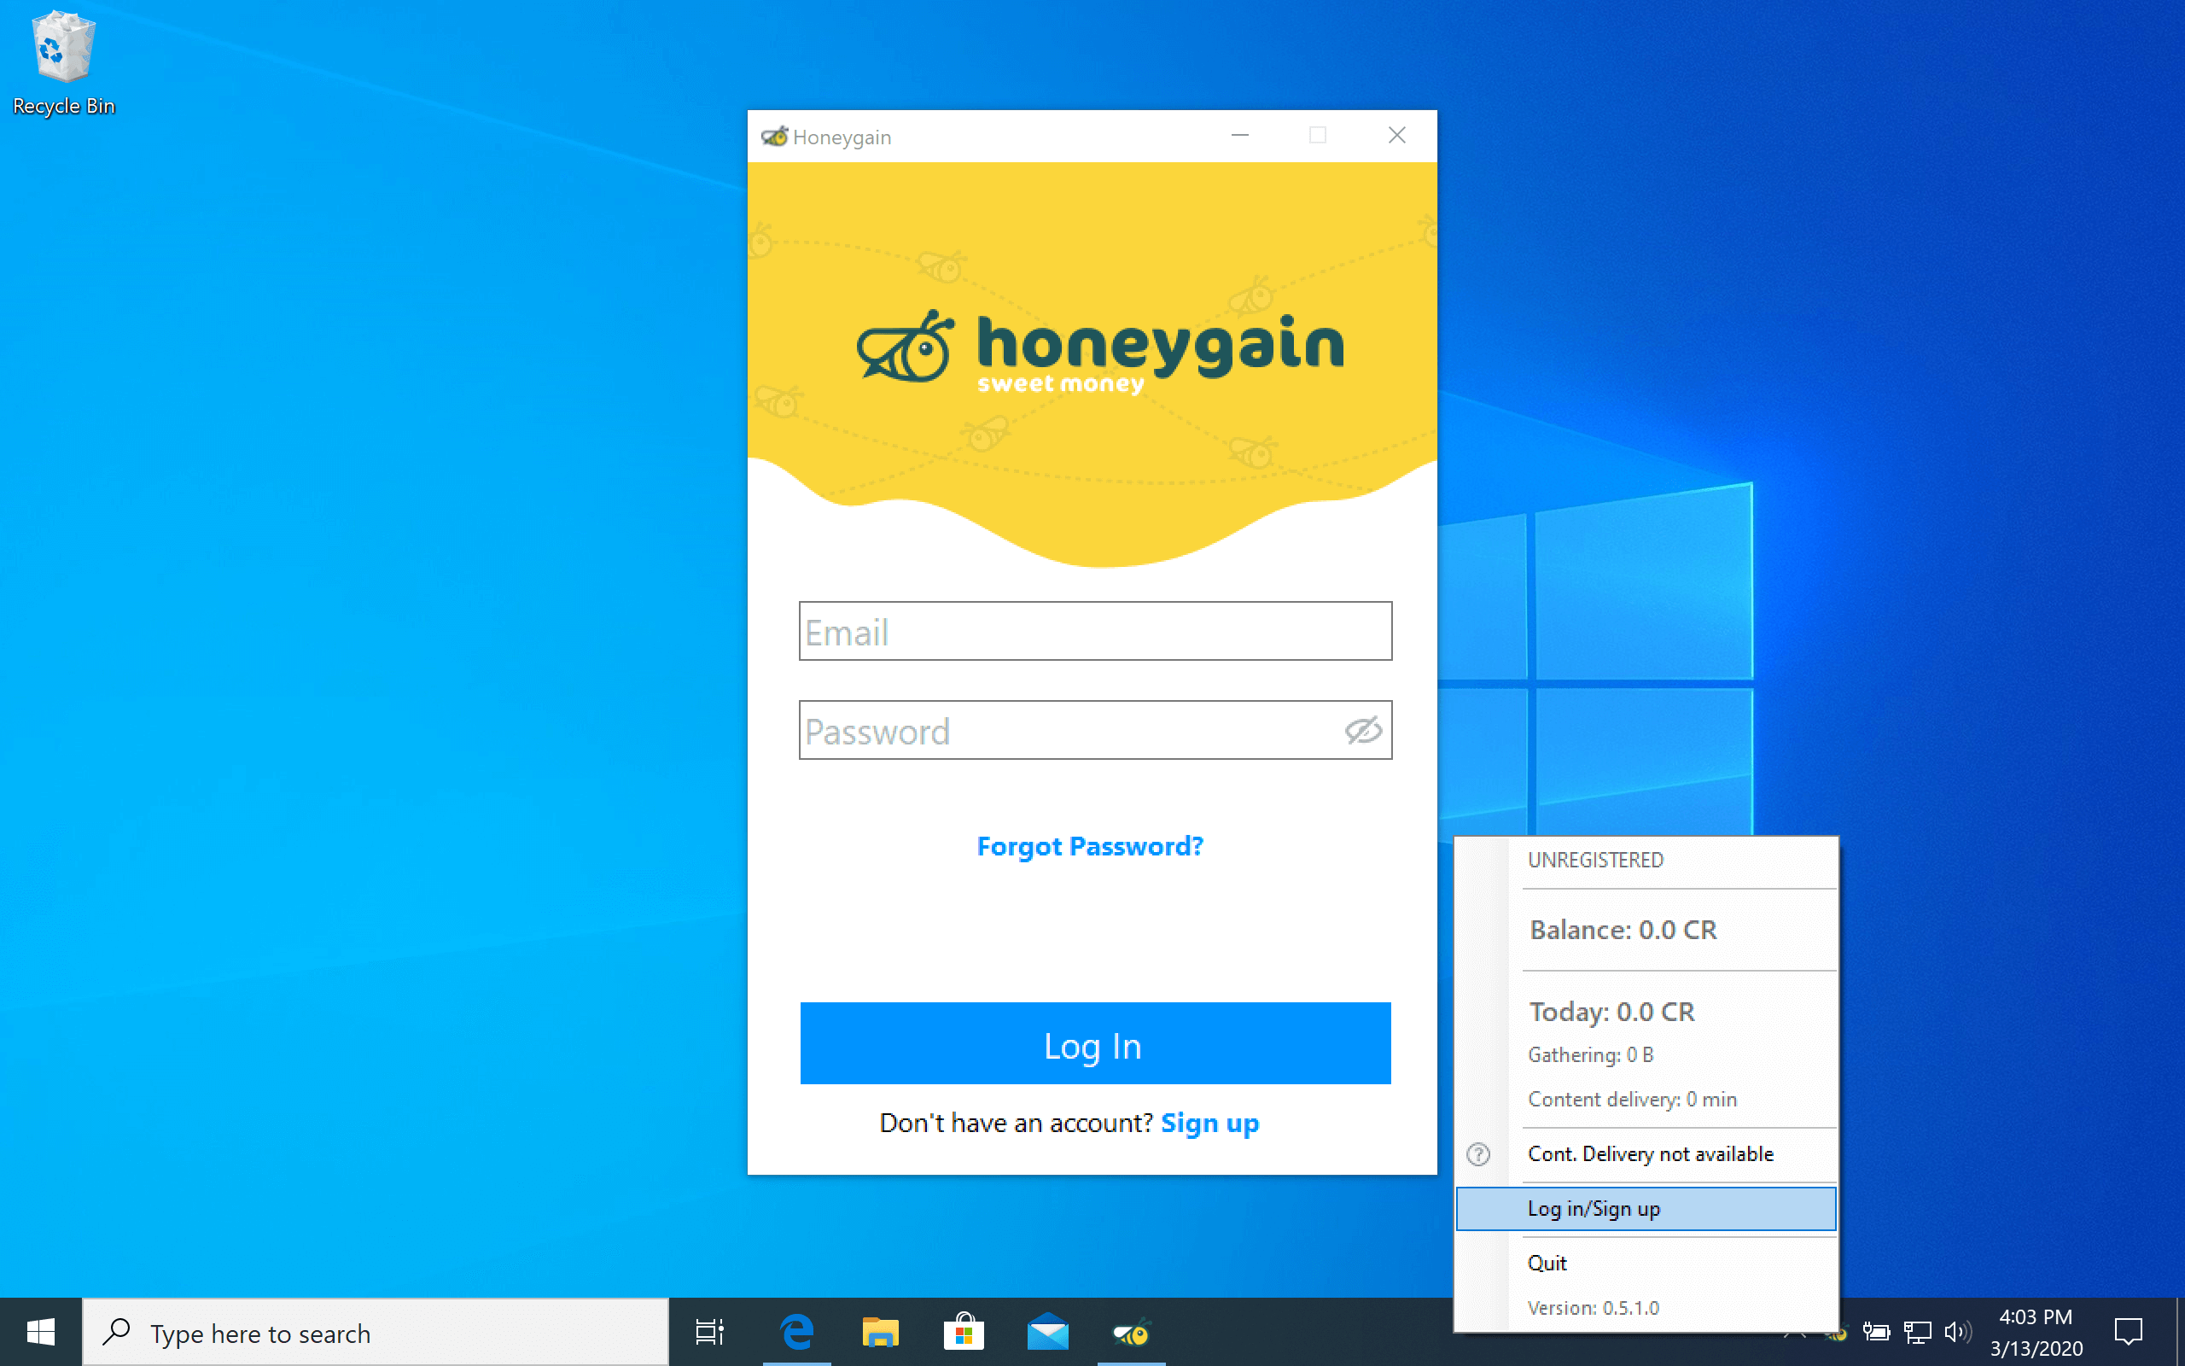Click the Password input field
The height and width of the screenshot is (1366, 2185).
(1095, 730)
